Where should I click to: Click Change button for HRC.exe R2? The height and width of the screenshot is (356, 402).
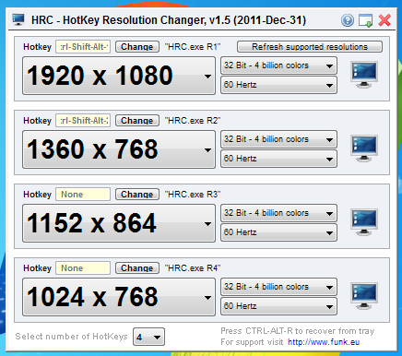click(x=137, y=121)
